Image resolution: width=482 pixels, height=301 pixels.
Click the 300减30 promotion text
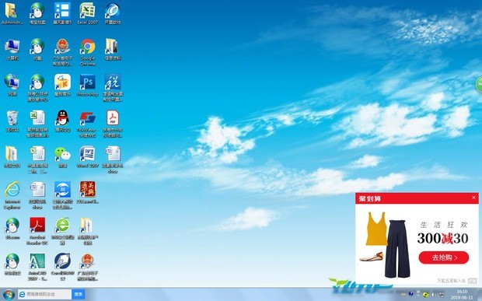coord(442,238)
